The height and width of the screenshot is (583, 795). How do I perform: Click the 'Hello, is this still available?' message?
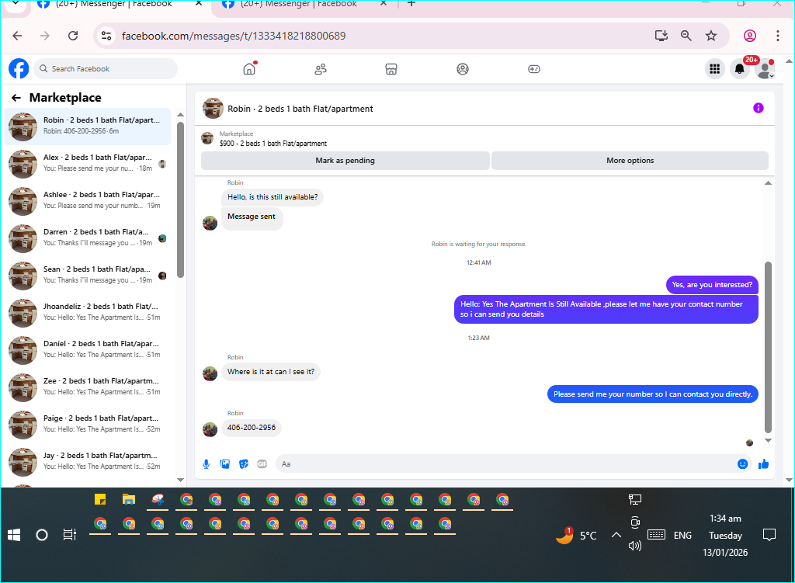pos(273,197)
